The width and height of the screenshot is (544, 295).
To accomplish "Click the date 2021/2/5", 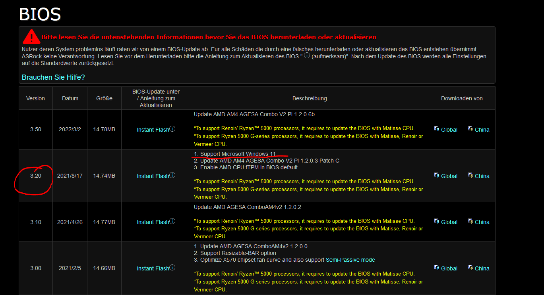I will (x=70, y=268).
